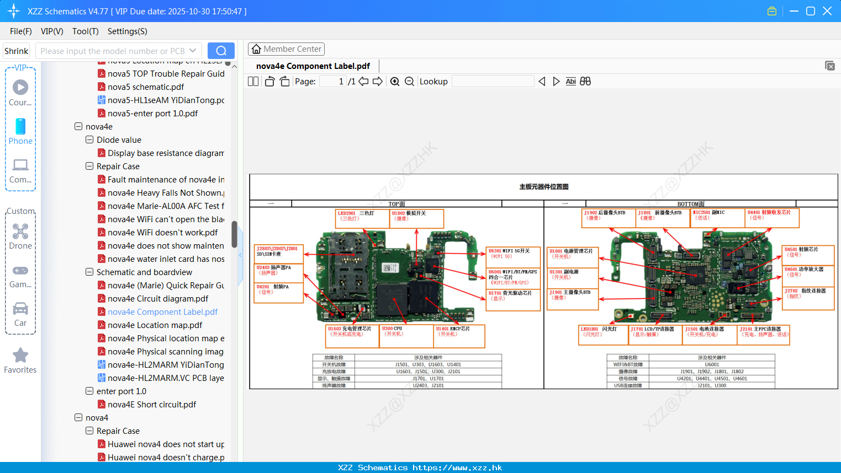This screenshot has width=841, height=473.
Task: Select the Phone category icon
Action: point(20,131)
